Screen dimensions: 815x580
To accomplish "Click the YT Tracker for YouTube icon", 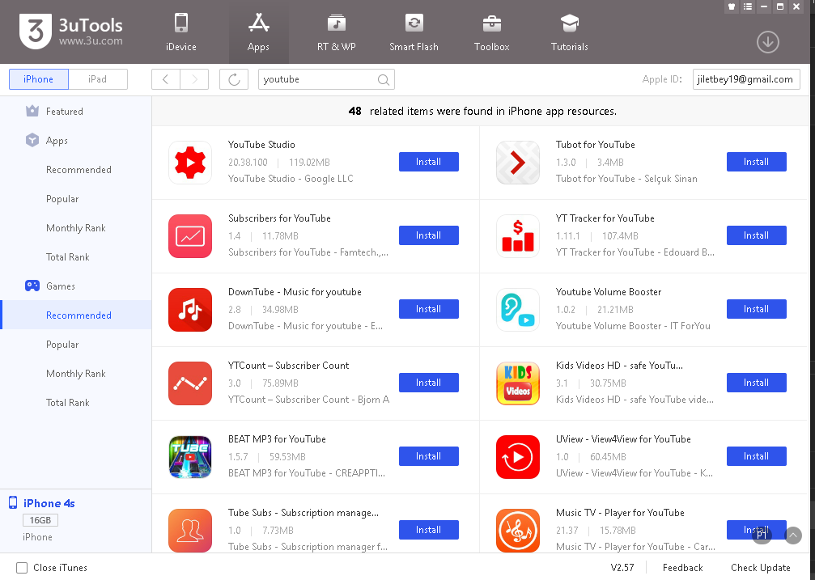I will [x=518, y=236].
